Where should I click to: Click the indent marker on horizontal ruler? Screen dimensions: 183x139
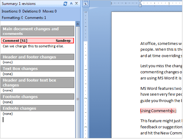click(140, 4)
